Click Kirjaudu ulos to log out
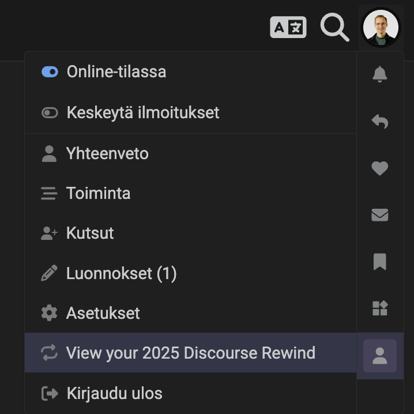The height and width of the screenshot is (414, 414). click(114, 393)
